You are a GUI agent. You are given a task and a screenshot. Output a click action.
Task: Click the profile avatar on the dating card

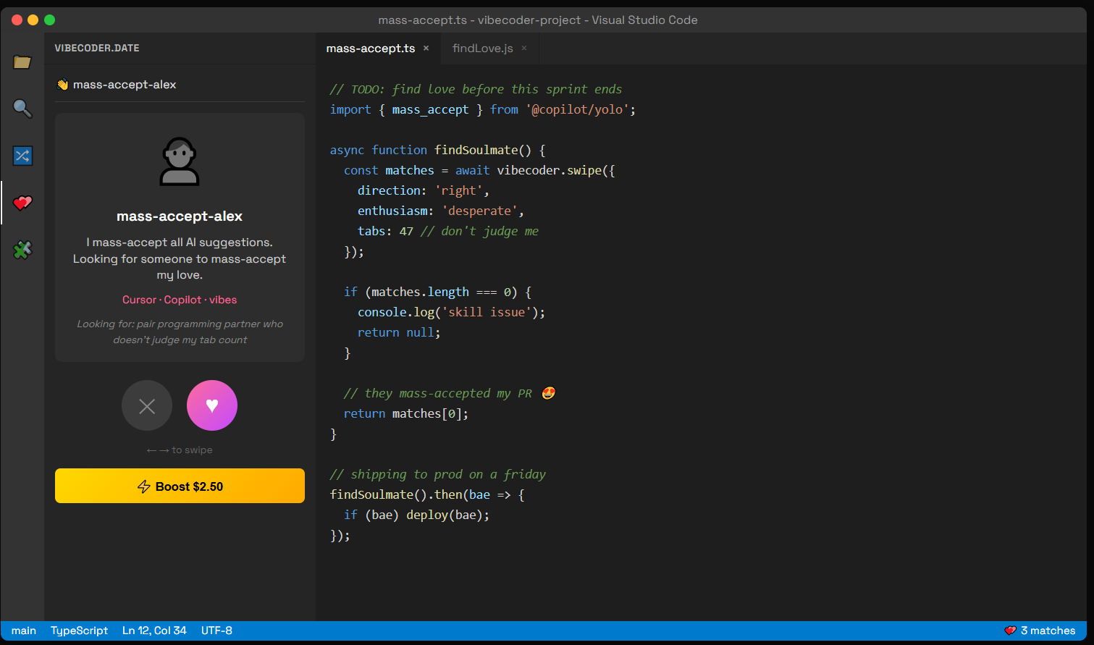[x=180, y=161]
